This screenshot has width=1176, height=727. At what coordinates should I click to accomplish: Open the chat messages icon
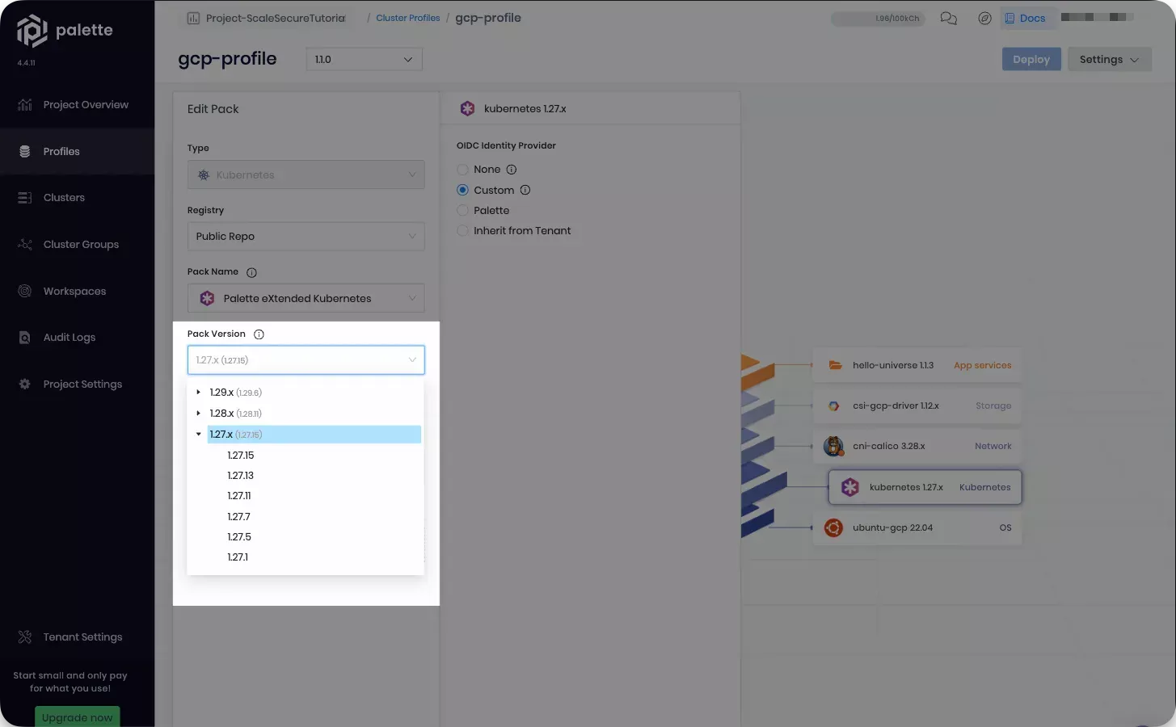949,18
